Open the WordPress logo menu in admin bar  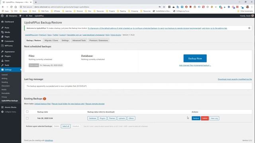(x=2, y=16)
